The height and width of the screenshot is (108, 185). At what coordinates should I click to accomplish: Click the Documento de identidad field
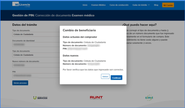(36, 45)
